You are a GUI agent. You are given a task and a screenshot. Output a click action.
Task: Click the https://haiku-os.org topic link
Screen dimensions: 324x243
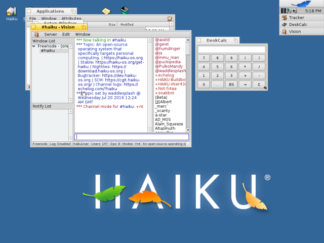coord(123,58)
